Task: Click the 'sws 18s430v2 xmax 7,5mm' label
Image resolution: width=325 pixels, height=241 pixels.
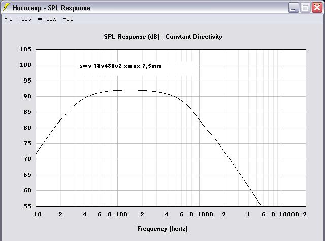Action: point(121,66)
